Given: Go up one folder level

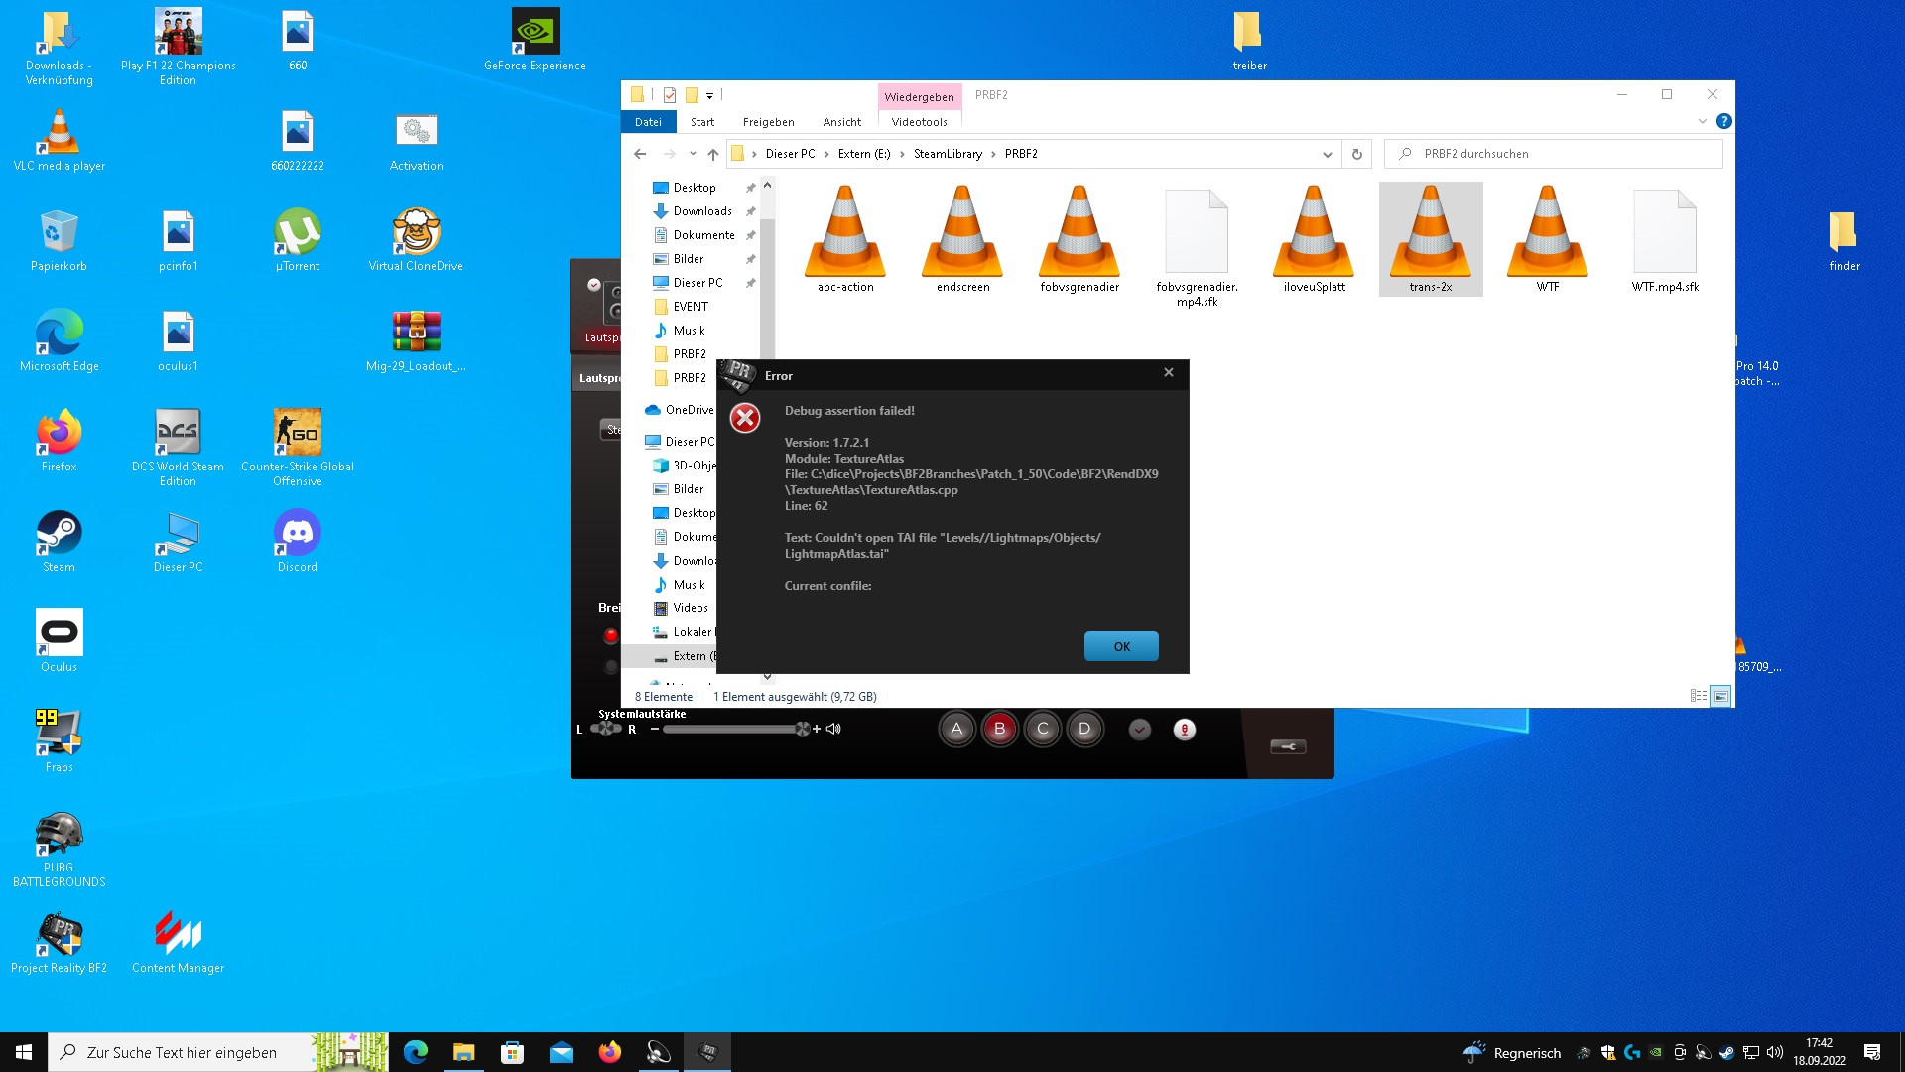Looking at the screenshot, I should click(x=712, y=154).
